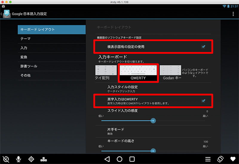
Task: Open その他 settings category
Action: (52, 75)
